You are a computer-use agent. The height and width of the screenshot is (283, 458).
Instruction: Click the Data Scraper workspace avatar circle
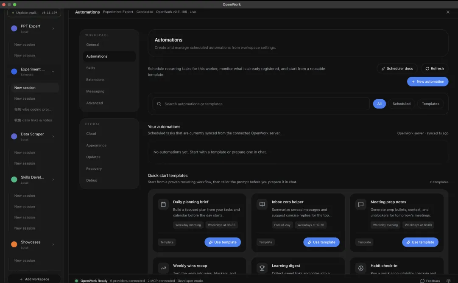(14, 136)
